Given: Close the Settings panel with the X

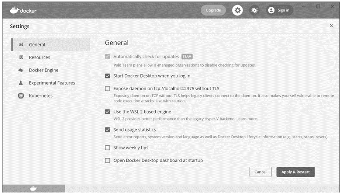Looking at the screenshot, I should coord(331,26).
